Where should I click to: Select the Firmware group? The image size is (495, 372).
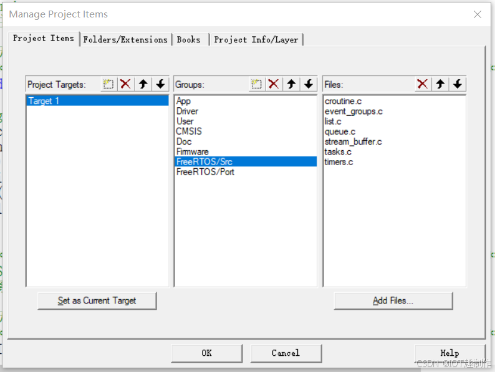coord(245,151)
